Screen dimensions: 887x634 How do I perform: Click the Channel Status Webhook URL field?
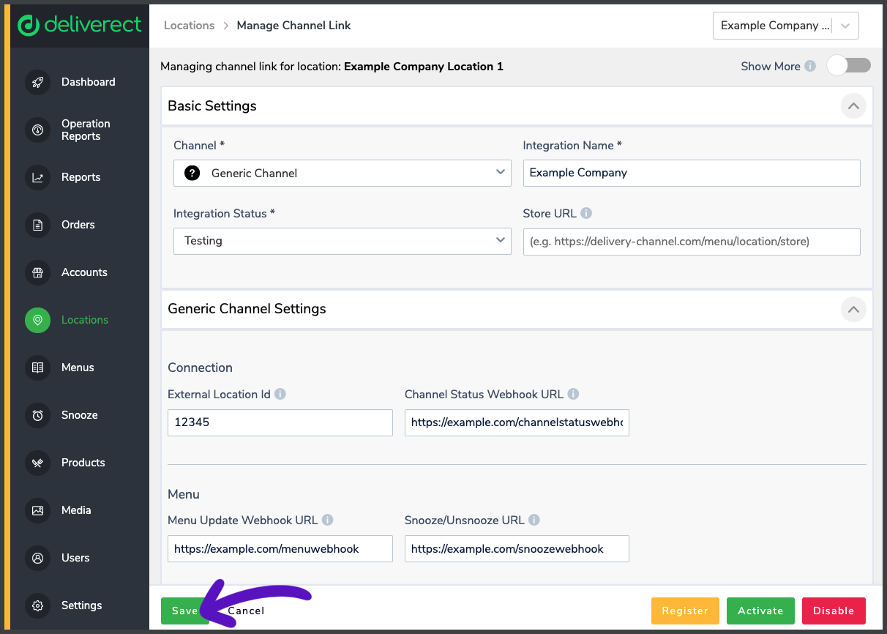pos(517,422)
